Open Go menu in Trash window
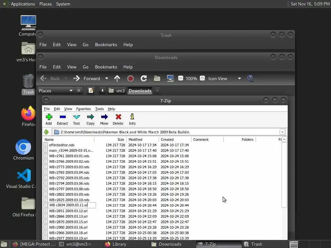Viewport: 331px width, 248px height. point(85,45)
